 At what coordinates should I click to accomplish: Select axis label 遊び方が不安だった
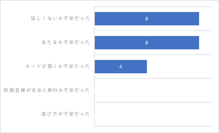click(66, 114)
